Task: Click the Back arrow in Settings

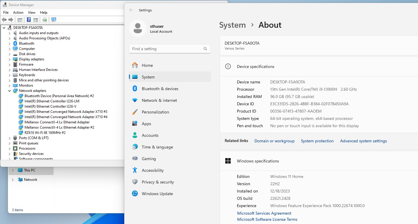Action: [x=131, y=10]
